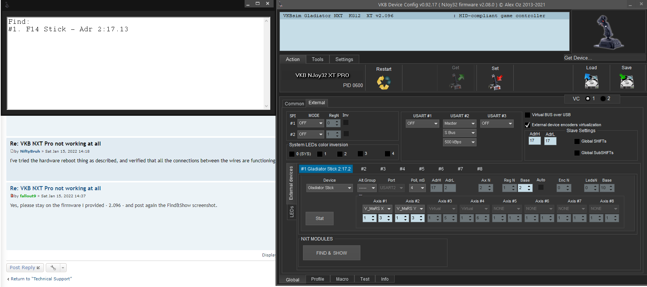Select external device tab #8
This screenshot has height=287, width=647.
point(480,169)
